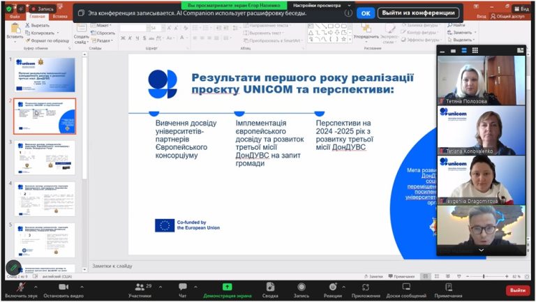Switch to the Главная ribbon tab
This screenshot has height=302, width=536.
(x=37, y=17)
